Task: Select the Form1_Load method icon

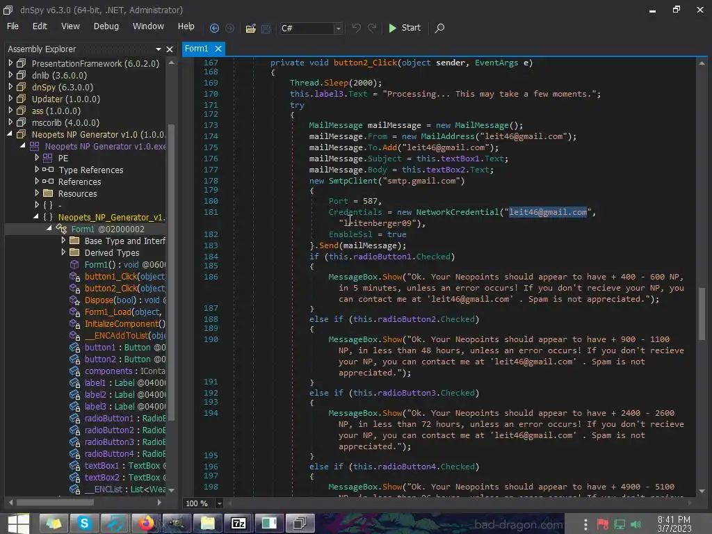Action: 74,311
